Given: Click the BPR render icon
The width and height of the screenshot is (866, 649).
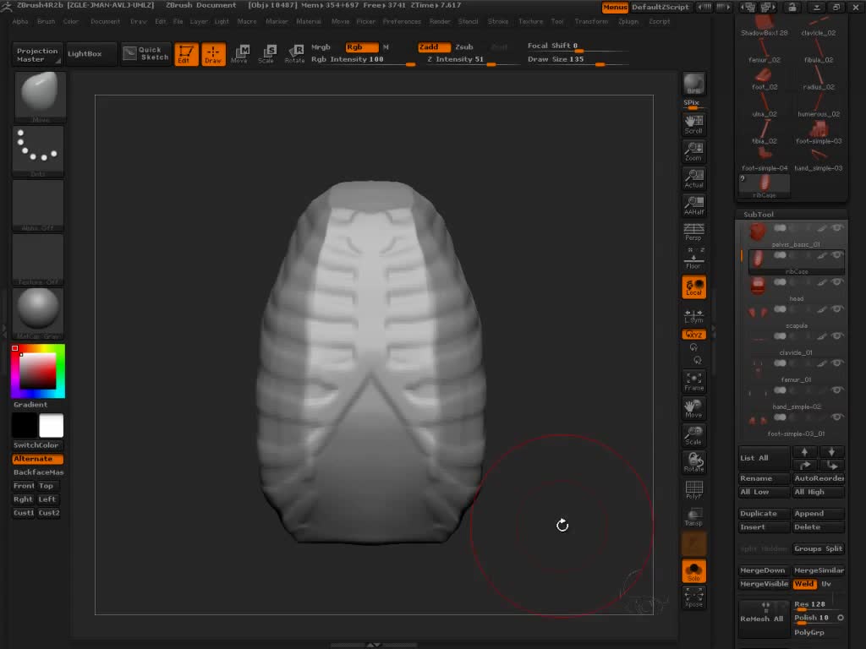Looking at the screenshot, I should click(x=693, y=84).
